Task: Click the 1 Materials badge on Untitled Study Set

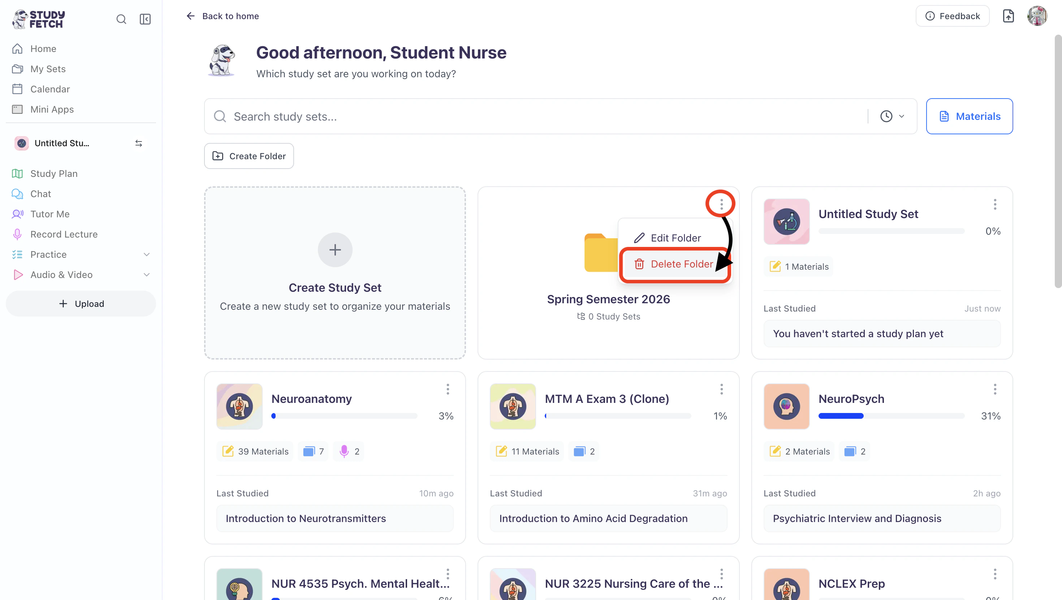Action: click(x=799, y=267)
